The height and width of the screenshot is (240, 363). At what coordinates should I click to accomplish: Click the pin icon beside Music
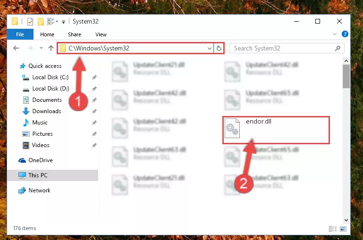pos(94,123)
